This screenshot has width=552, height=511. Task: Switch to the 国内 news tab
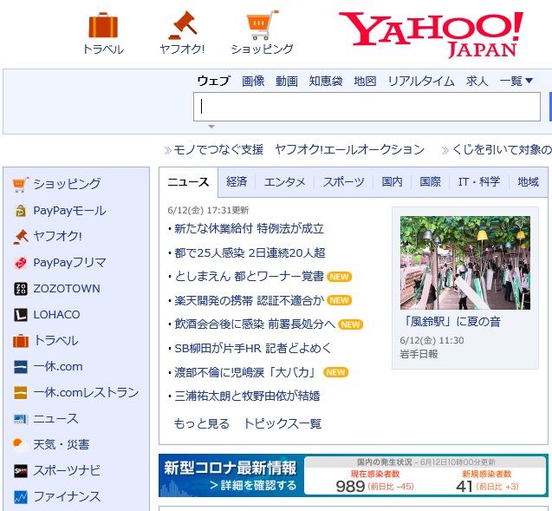click(x=392, y=182)
